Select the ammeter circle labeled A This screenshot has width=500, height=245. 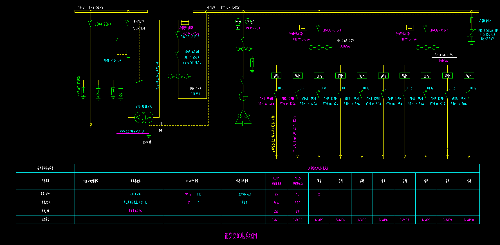pos(248,21)
